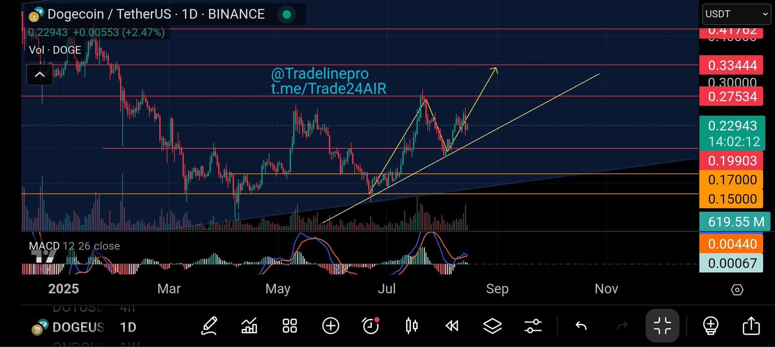Tap the 2025 label on time axis
The height and width of the screenshot is (347, 775).
click(x=63, y=289)
